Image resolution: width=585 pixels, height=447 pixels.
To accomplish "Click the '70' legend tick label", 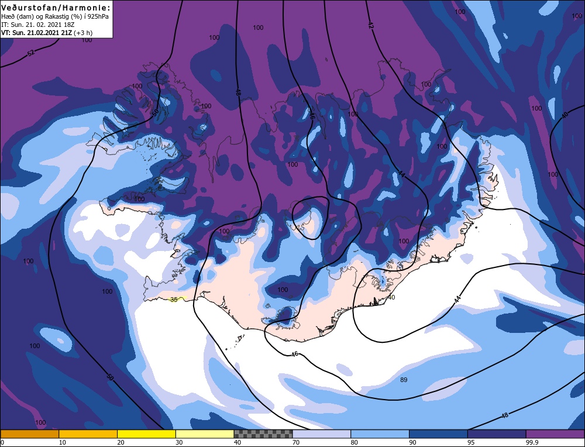I will [296, 442].
